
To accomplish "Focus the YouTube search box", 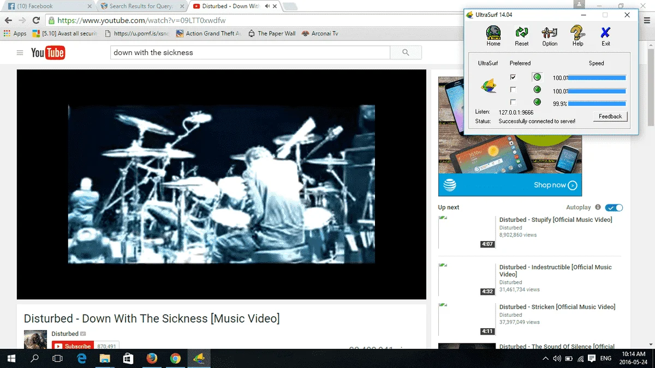I will (x=250, y=52).
